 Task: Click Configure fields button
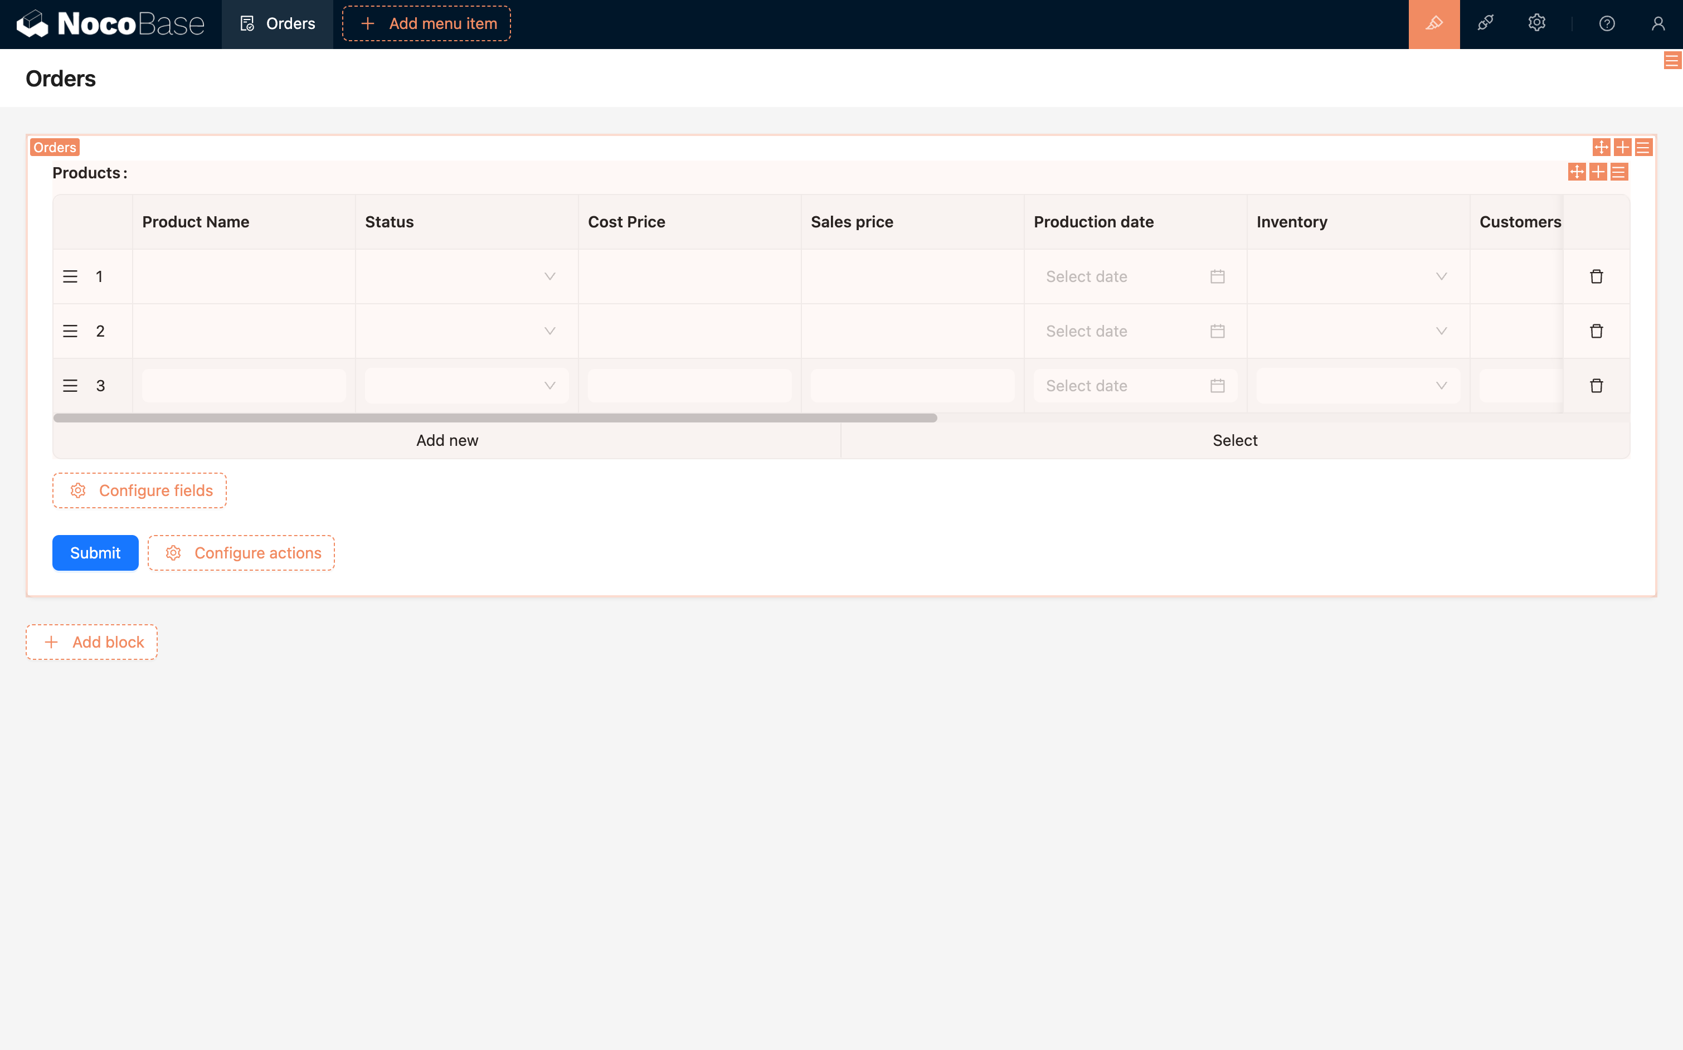tap(139, 490)
